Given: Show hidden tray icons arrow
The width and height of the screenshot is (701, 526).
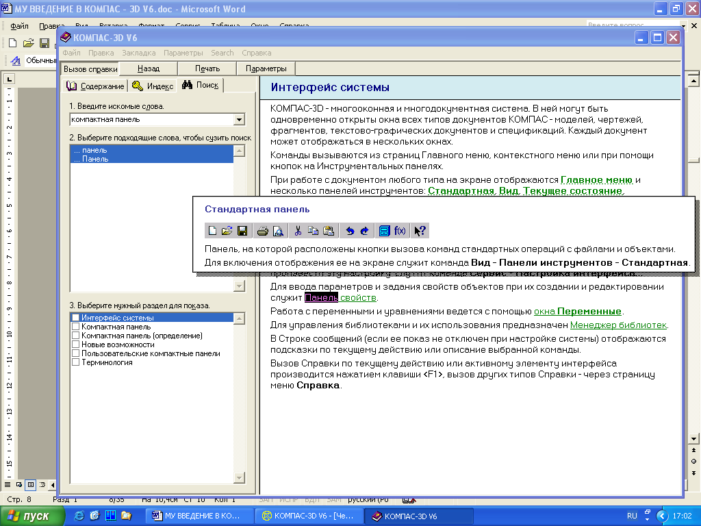Looking at the screenshot, I should [x=663, y=516].
